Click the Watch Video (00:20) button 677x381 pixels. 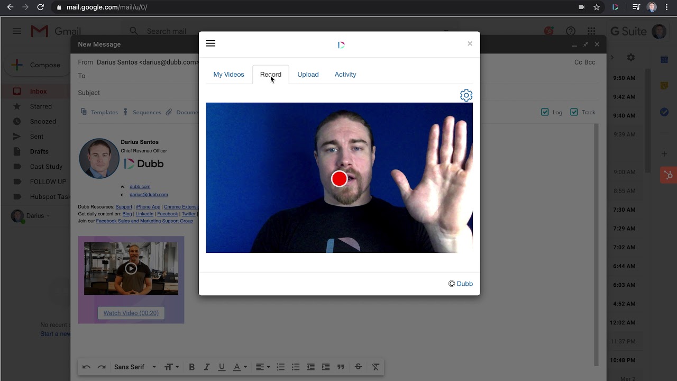click(131, 313)
